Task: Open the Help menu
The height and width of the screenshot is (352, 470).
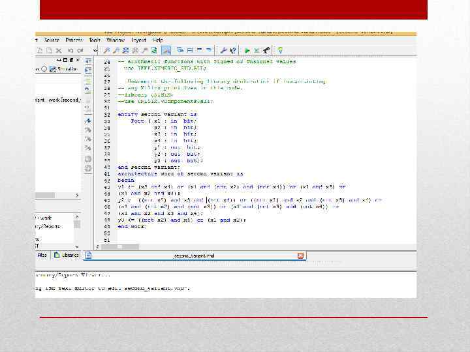Action: click(158, 40)
